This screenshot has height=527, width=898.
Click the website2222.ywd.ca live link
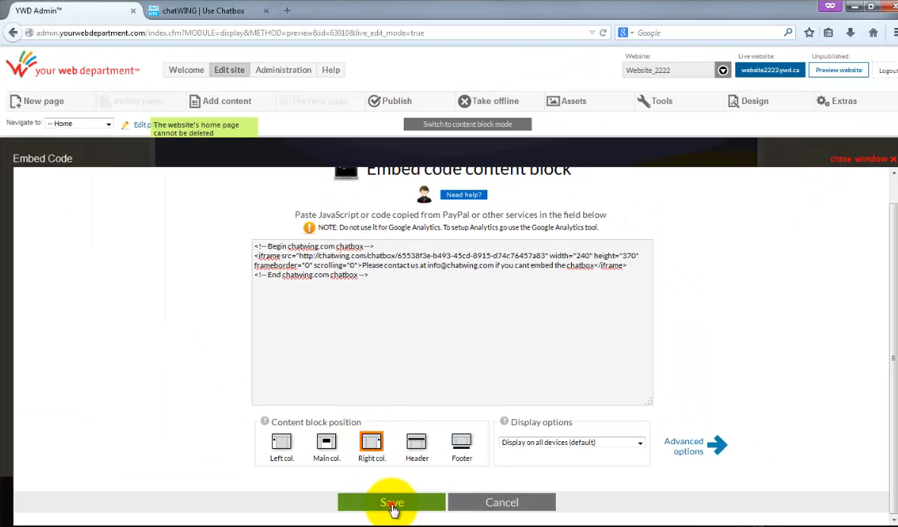tap(769, 70)
